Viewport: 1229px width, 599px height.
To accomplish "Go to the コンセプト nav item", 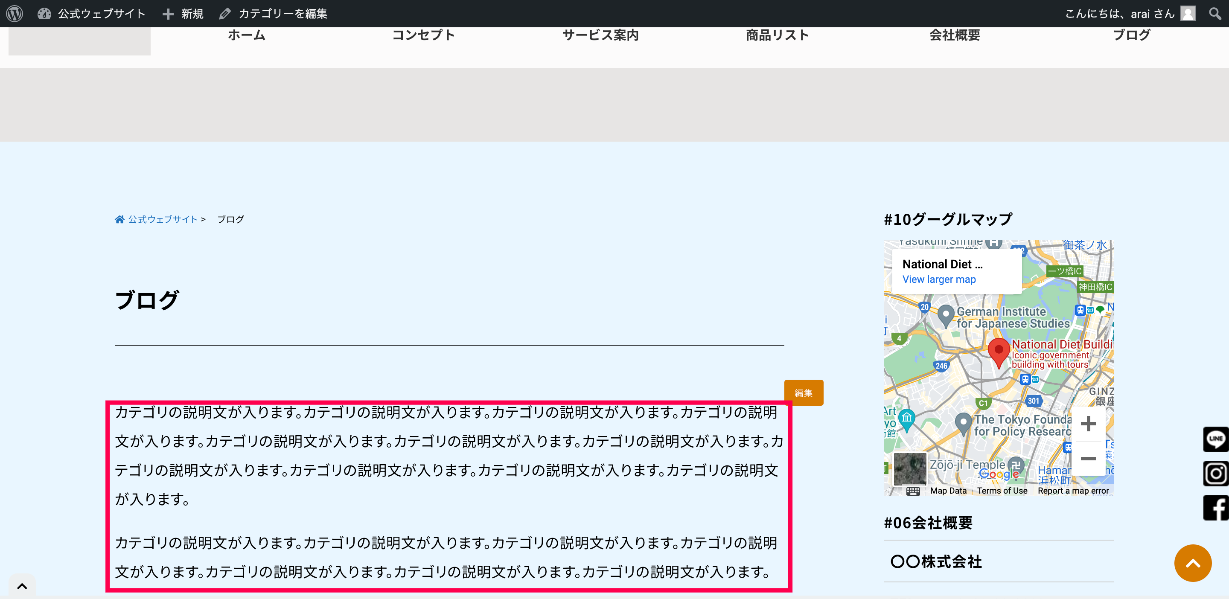I will coord(423,35).
